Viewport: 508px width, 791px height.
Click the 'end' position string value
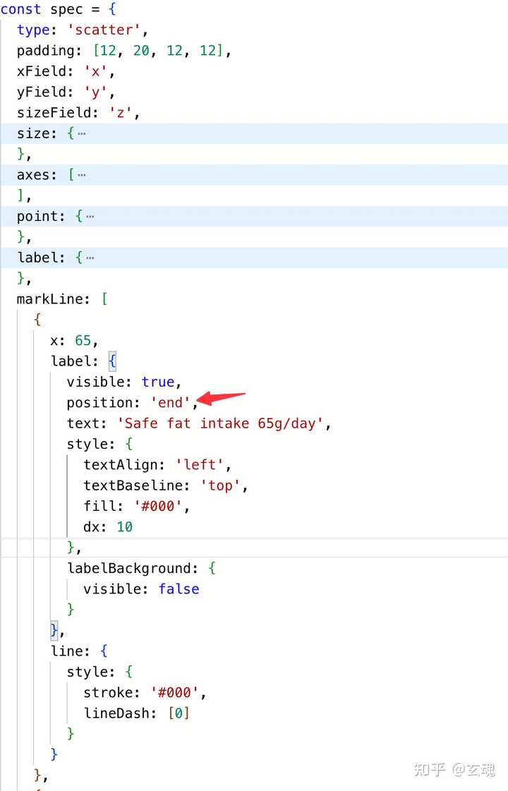click(x=170, y=403)
